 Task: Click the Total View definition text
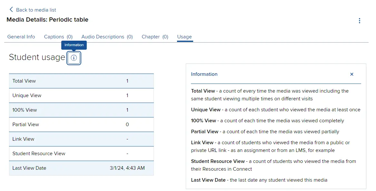(270, 95)
